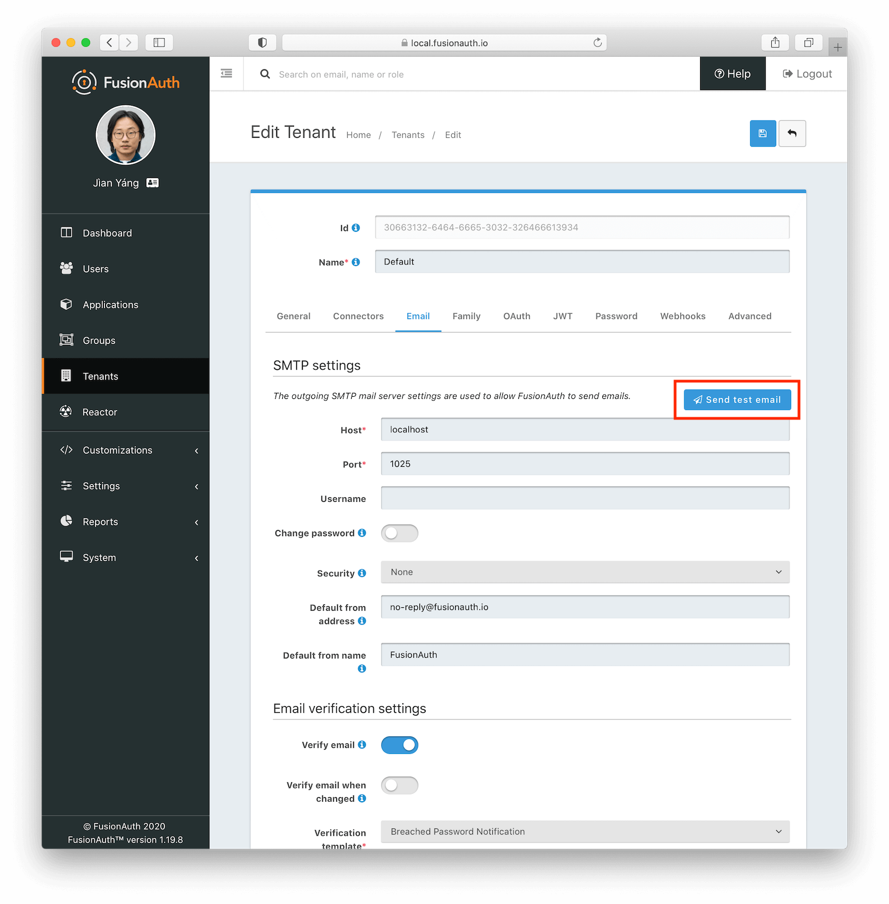Select the Email tab
The image size is (889, 904).
coord(418,316)
